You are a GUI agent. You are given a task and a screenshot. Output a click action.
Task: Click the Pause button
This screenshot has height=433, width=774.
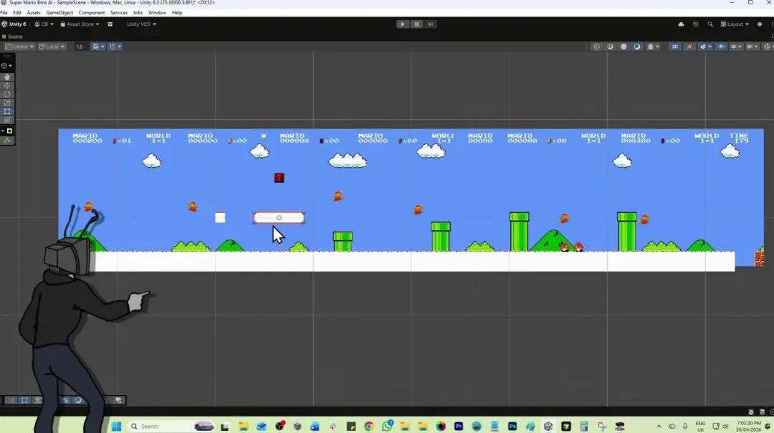click(x=416, y=24)
